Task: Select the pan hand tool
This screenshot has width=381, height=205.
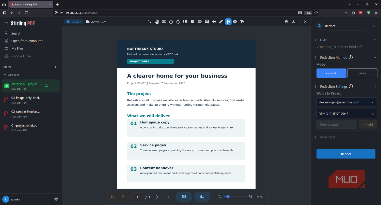Action: (x=157, y=22)
